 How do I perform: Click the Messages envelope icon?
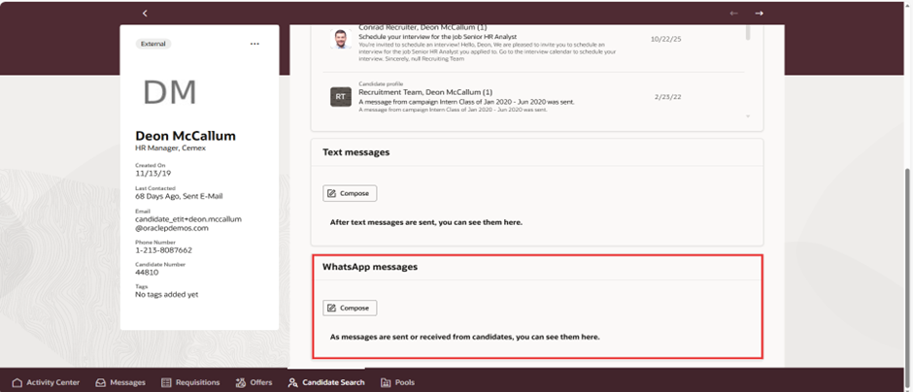[101, 382]
